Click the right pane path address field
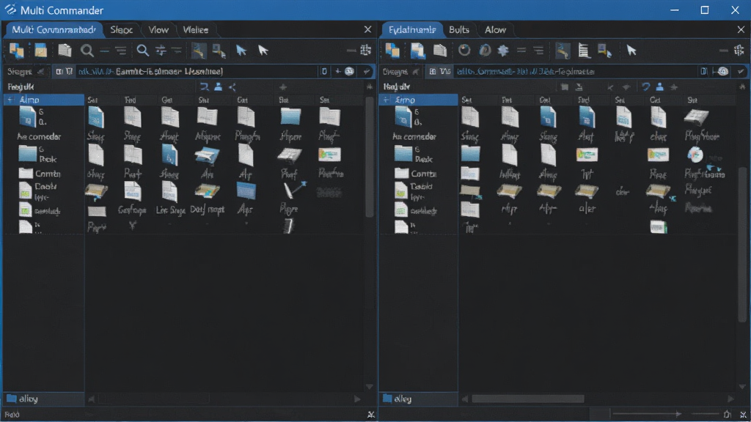This screenshot has width=751, height=422. pos(574,71)
